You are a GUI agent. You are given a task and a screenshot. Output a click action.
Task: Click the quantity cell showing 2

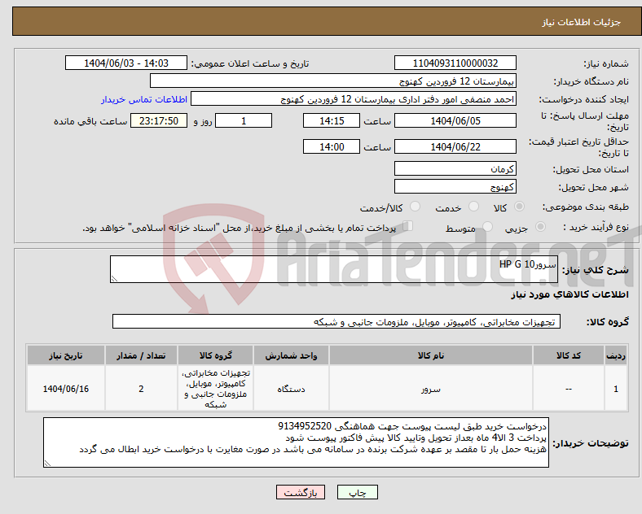point(141,389)
